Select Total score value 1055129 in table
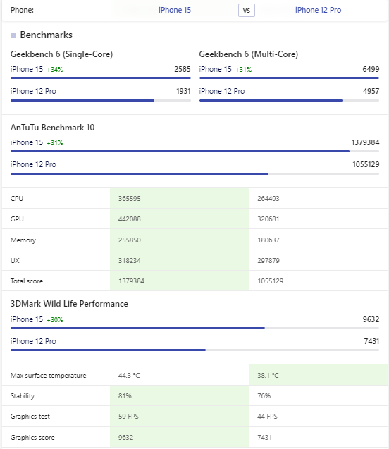Screen dimensions: 389x449 click(270, 281)
